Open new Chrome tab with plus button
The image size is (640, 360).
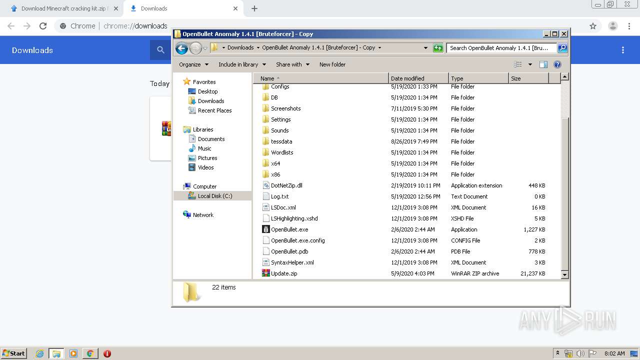[x=254, y=8]
